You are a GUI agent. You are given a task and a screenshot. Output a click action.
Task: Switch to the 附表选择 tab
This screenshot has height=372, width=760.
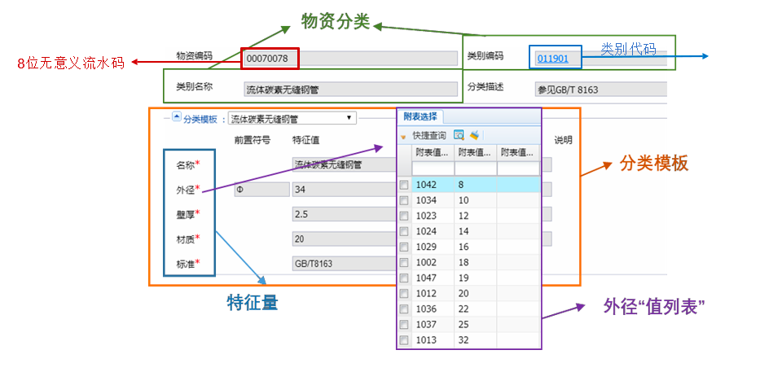tap(420, 116)
